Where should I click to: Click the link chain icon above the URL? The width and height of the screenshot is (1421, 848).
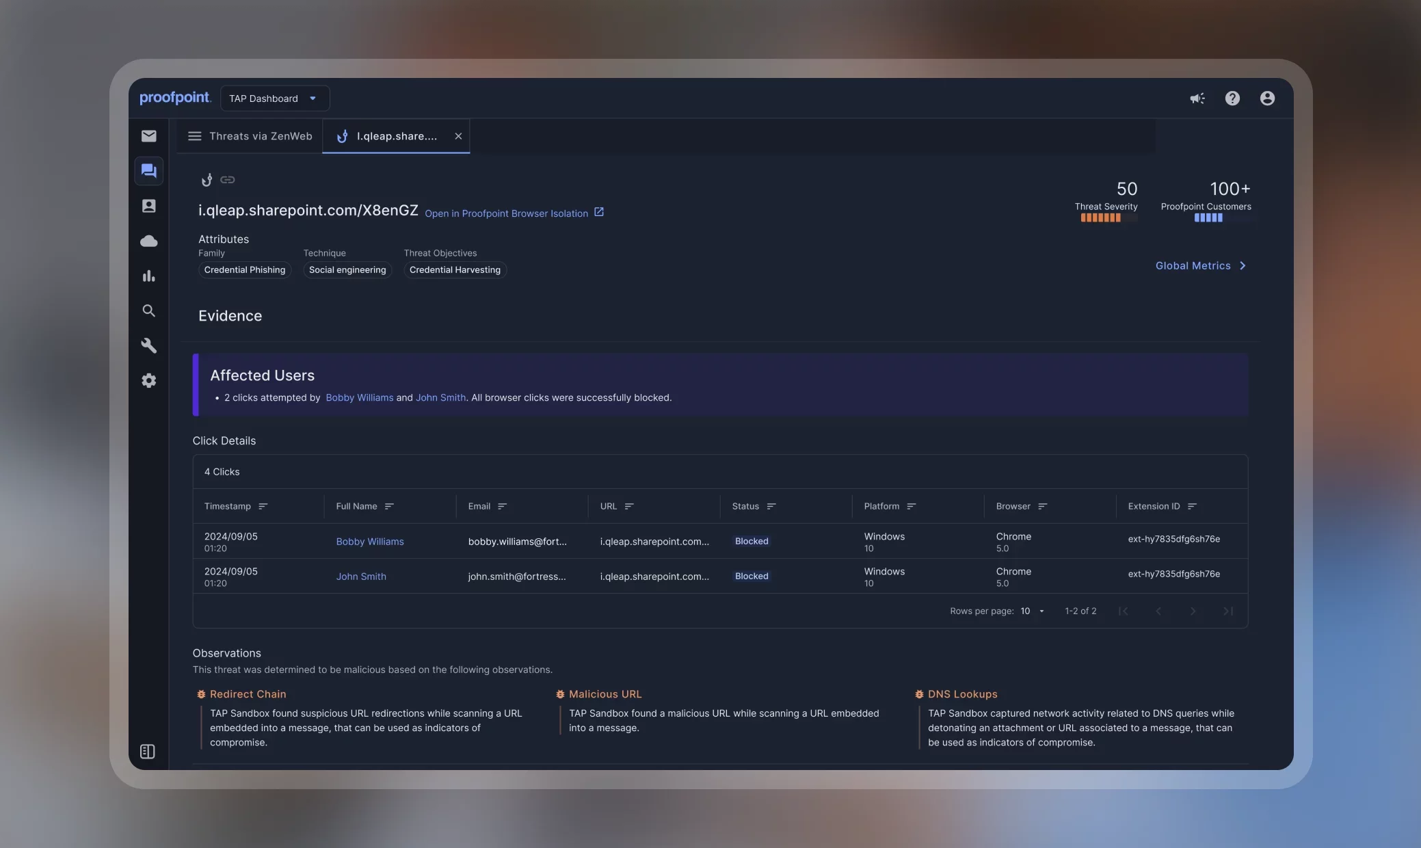point(228,180)
